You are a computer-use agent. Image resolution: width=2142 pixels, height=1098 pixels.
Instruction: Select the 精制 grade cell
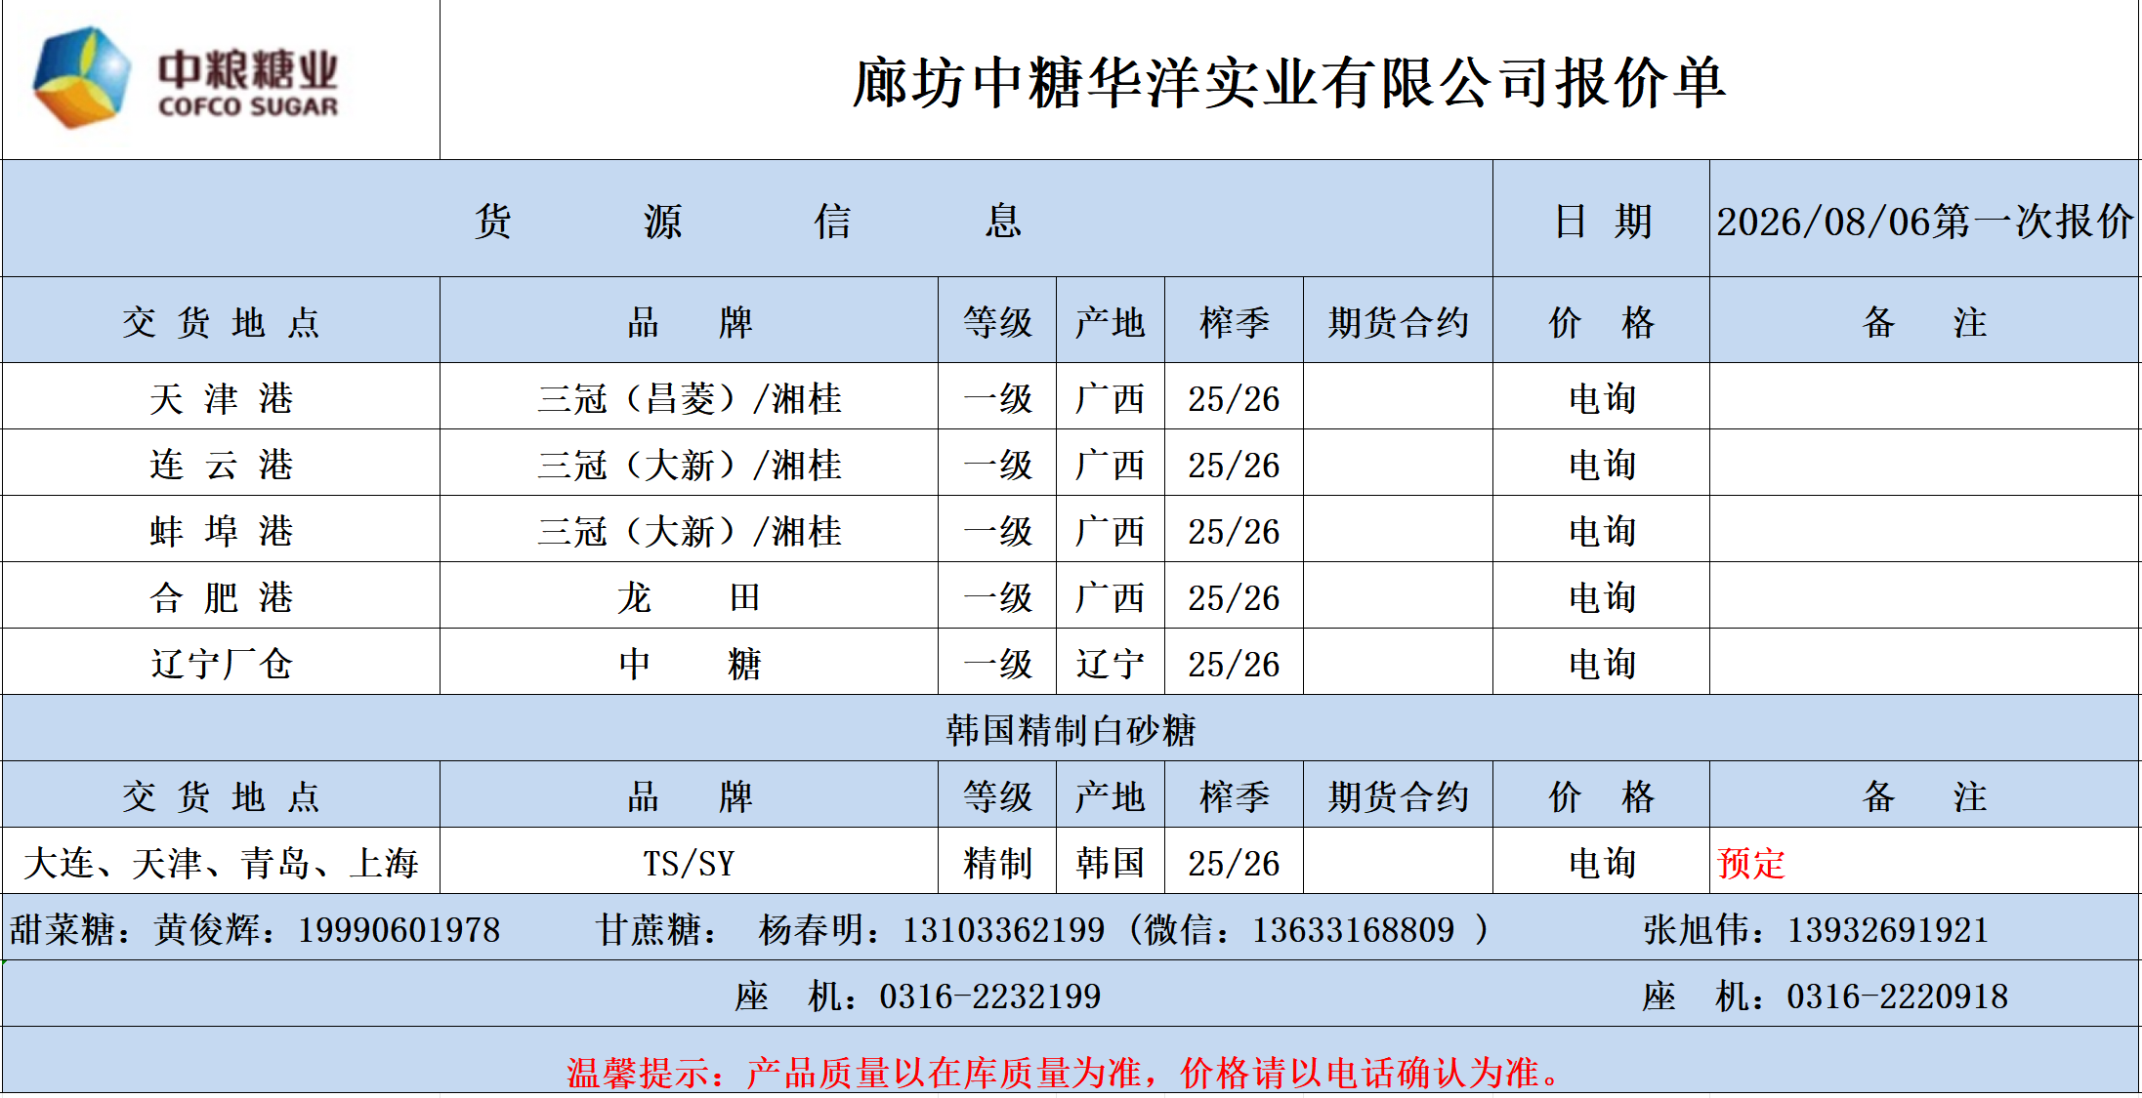(x=997, y=862)
